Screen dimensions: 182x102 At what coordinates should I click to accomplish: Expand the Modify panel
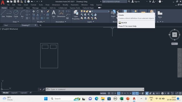[x=41, y=22]
